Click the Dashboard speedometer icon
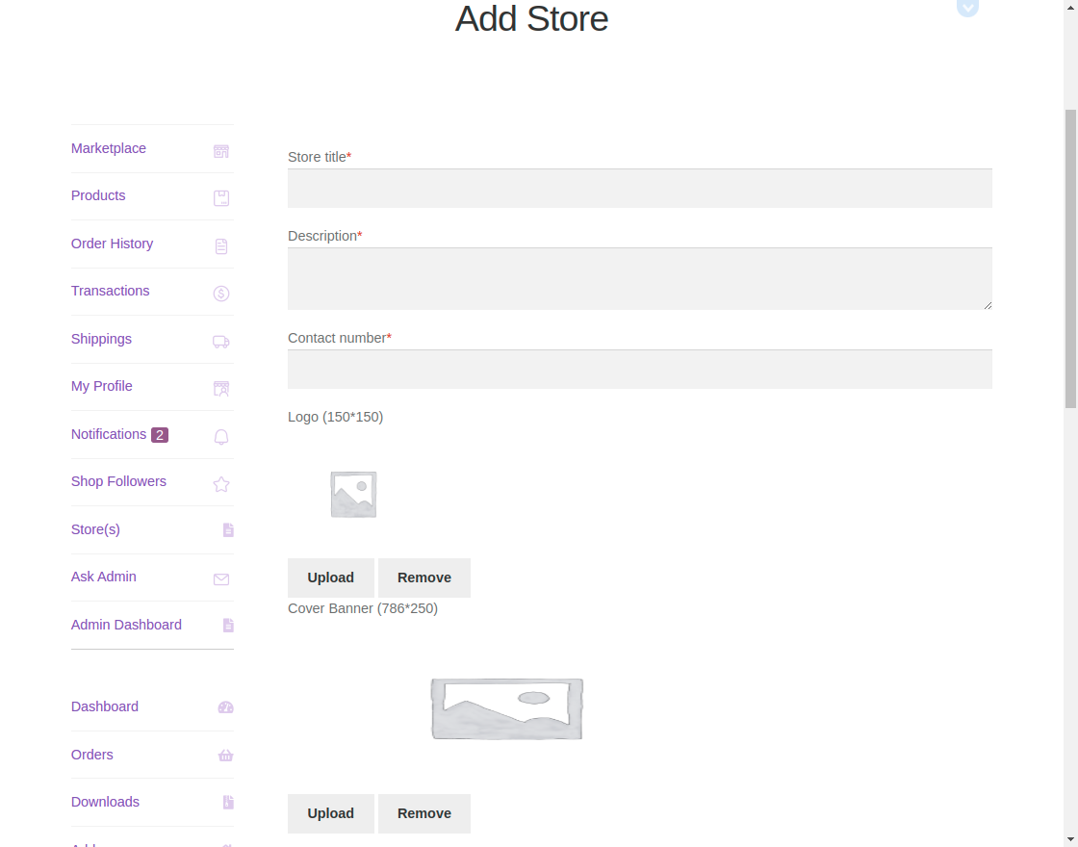Viewport: 1078px width, 847px height. coord(224,706)
